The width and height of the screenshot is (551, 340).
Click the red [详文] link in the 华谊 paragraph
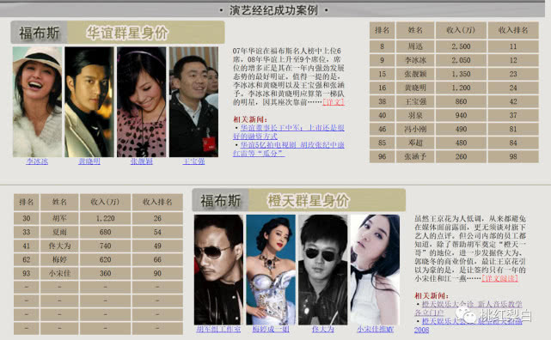(x=334, y=102)
